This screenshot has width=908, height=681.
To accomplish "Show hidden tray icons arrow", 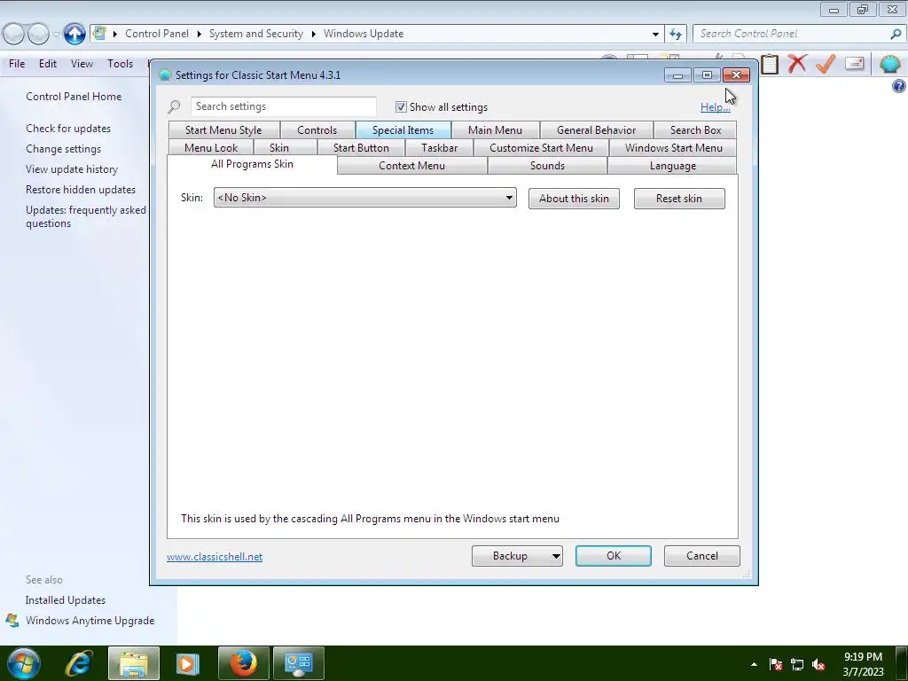I will click(754, 664).
